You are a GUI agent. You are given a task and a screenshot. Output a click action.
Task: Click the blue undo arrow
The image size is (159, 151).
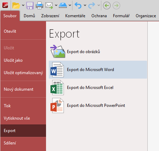click(78, 6)
